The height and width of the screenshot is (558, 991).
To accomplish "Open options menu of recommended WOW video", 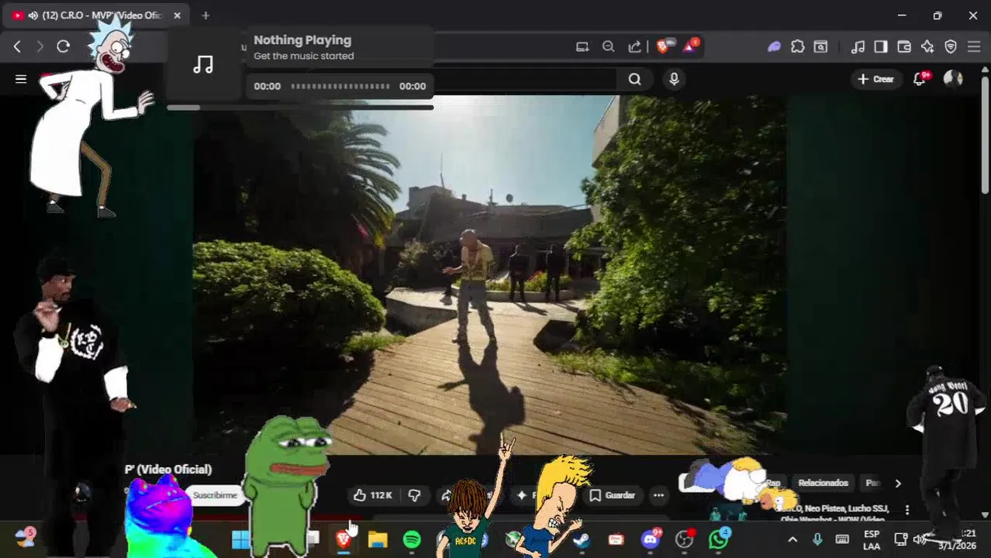I will [907, 510].
